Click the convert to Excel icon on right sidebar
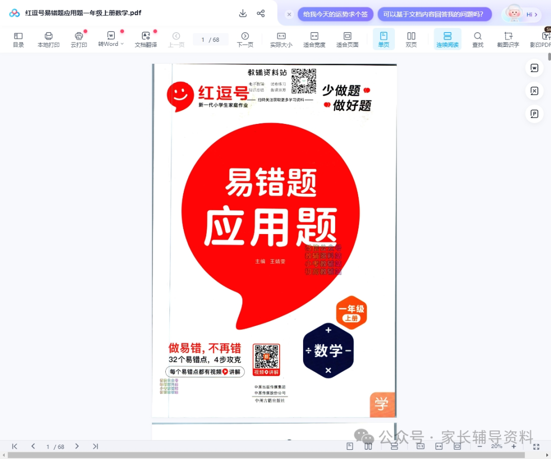The image size is (551, 459). tap(534, 91)
